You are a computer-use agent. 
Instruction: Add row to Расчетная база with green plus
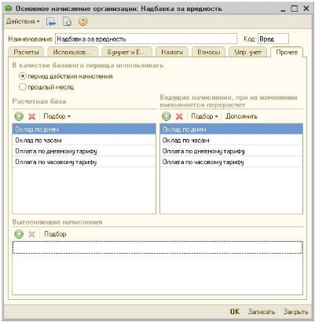[x=19, y=116]
